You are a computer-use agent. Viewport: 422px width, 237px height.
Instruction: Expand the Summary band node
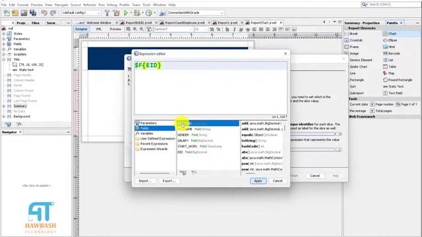click(x=4, y=106)
